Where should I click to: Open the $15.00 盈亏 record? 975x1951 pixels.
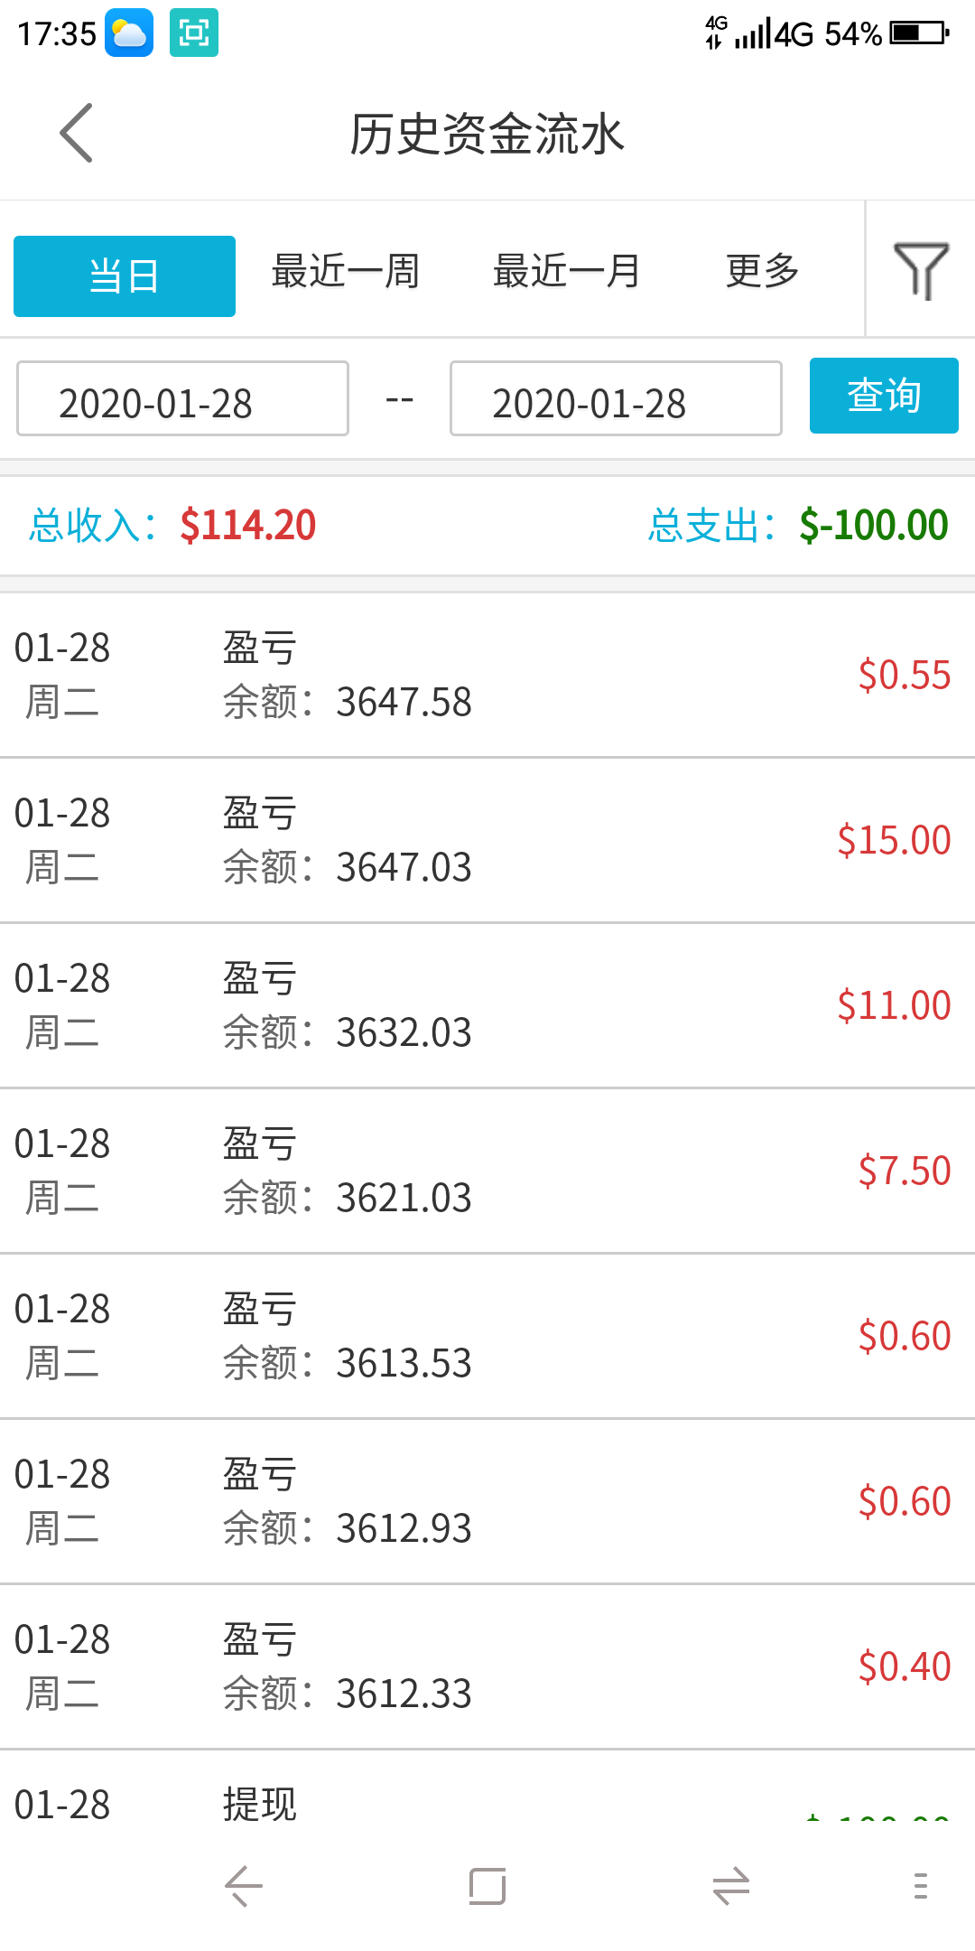tap(487, 840)
